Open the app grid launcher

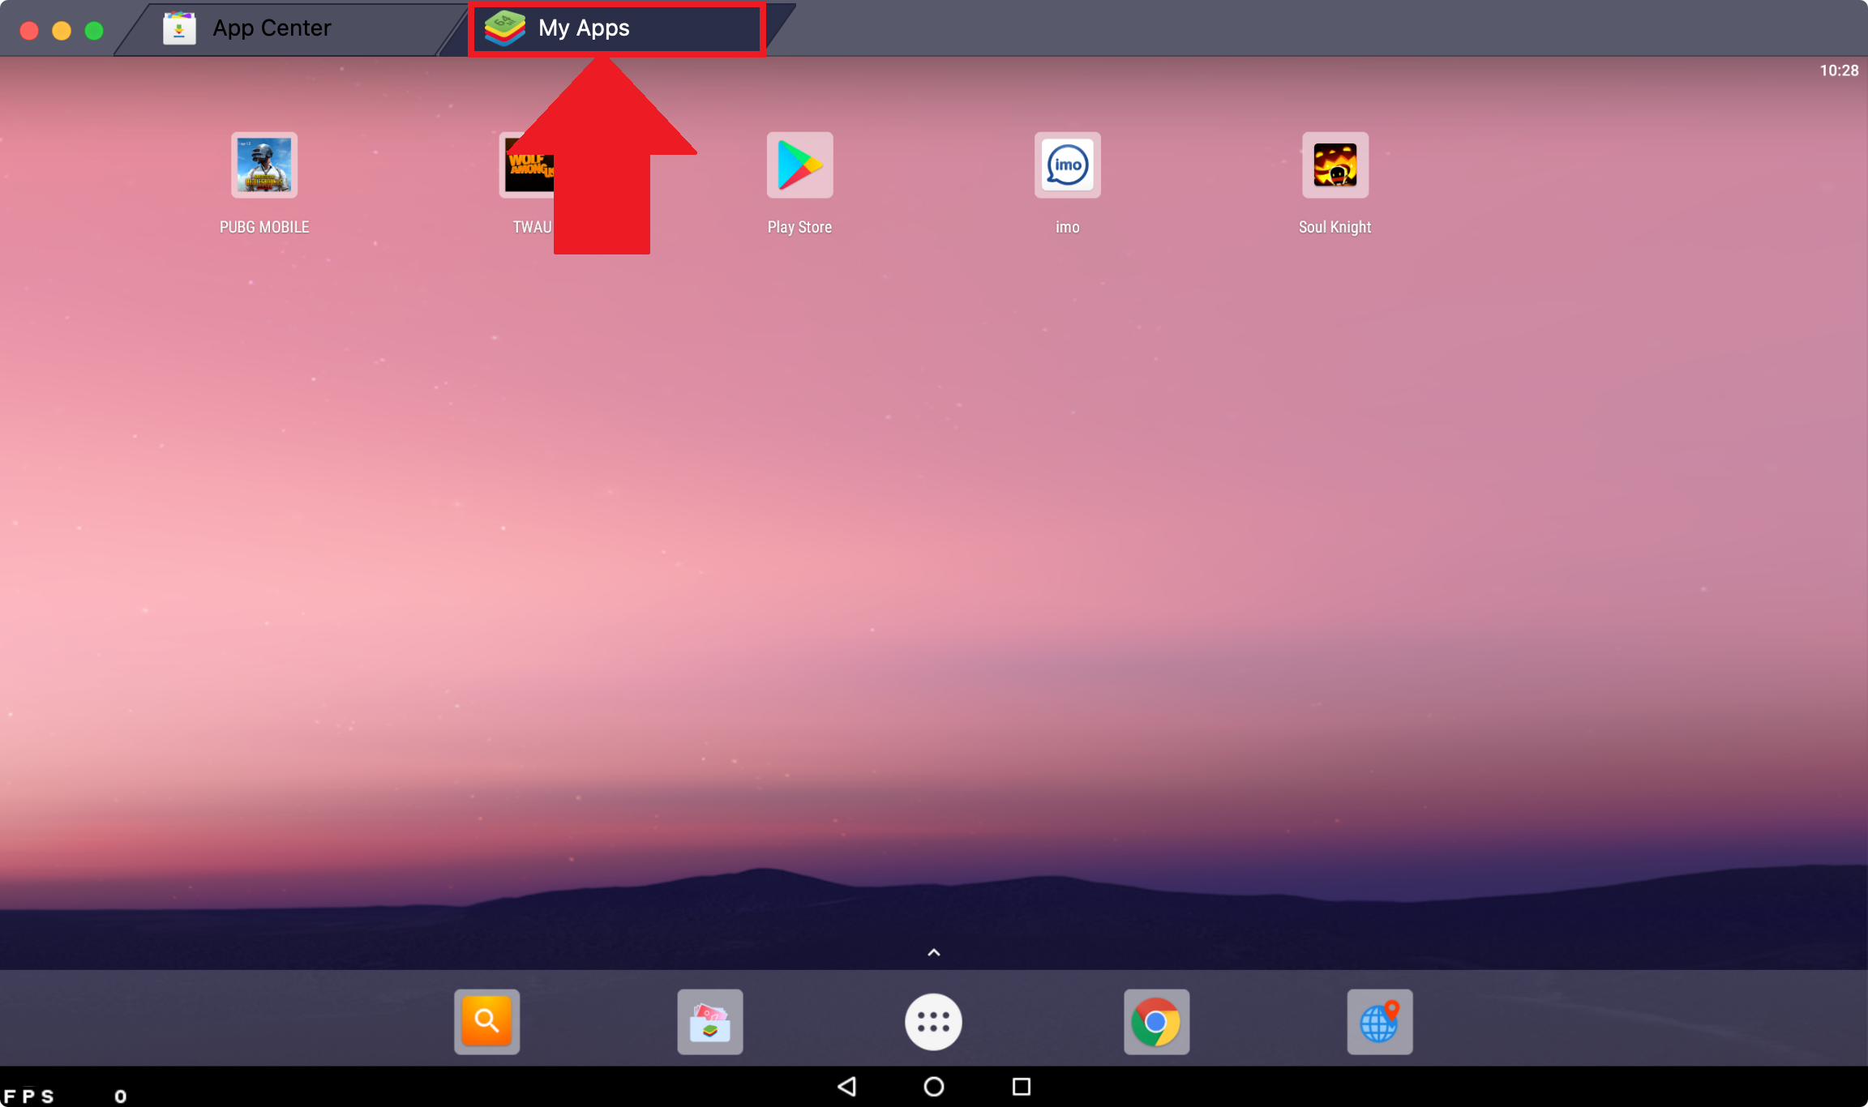933,1021
